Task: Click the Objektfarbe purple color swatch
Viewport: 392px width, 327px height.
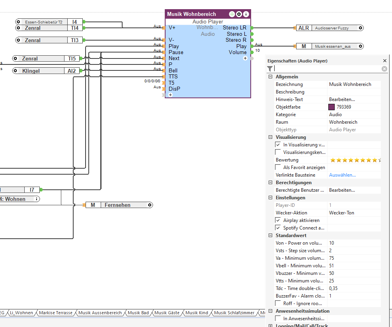Action: 332,107
